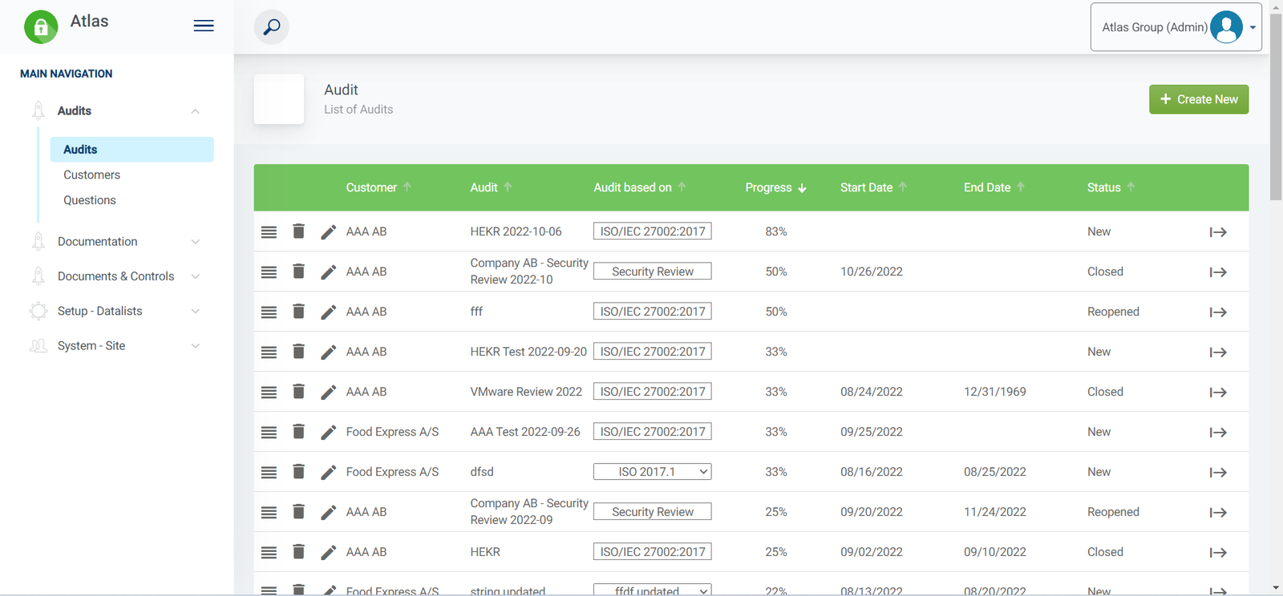Edit the HEKR Test 2022-09-20 audit
The image size is (1283, 596).
coord(328,352)
